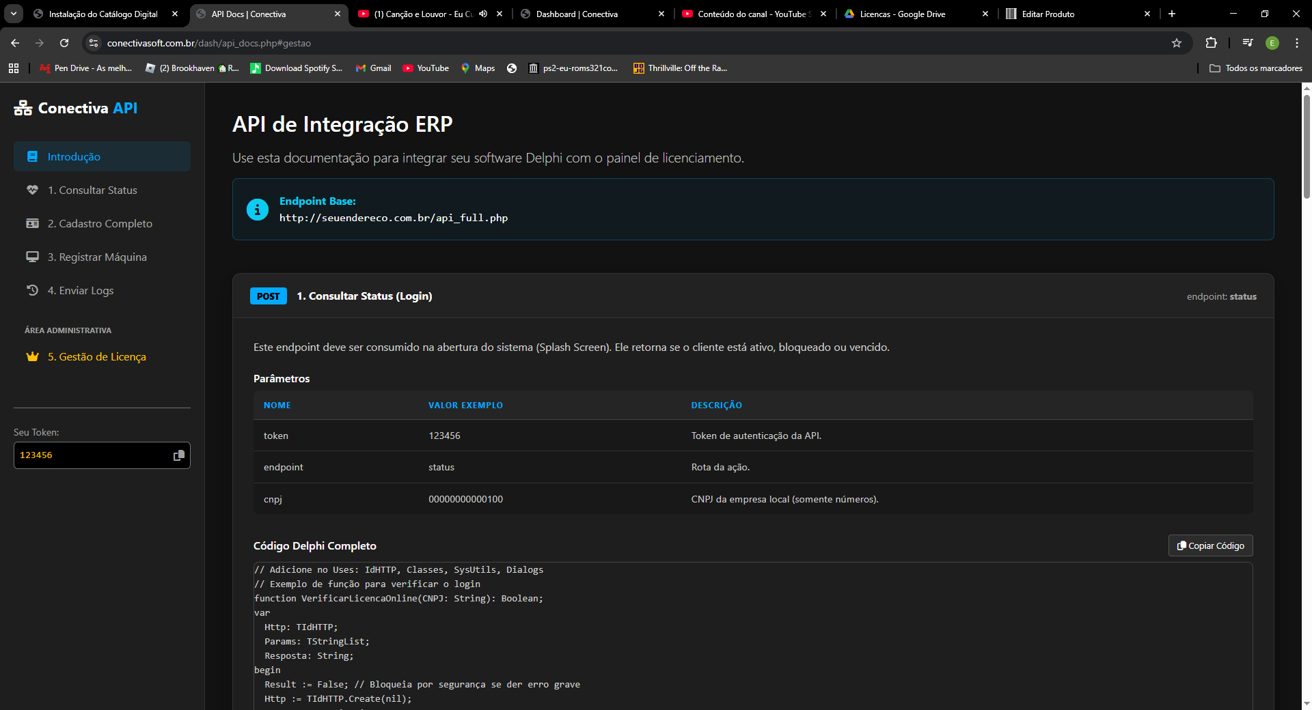Open the Chrome three-dot menu
The width and height of the screenshot is (1312, 710).
pos(1297,43)
